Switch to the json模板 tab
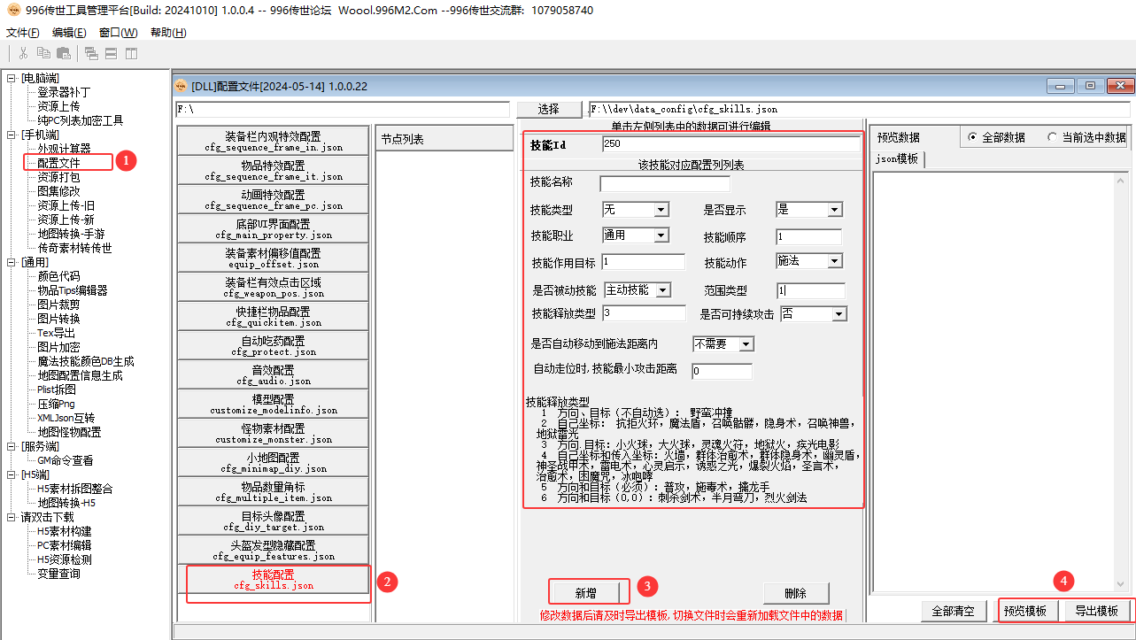This screenshot has width=1136, height=640. point(898,159)
